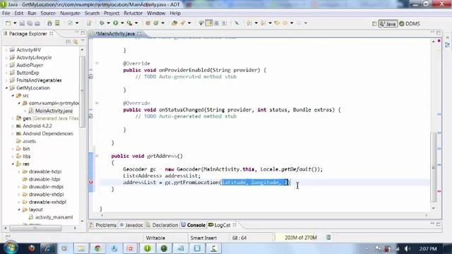Image resolution: width=452 pixels, height=254 pixels.
Task: Expand the Android 4.2.2 library node
Action: point(13,126)
